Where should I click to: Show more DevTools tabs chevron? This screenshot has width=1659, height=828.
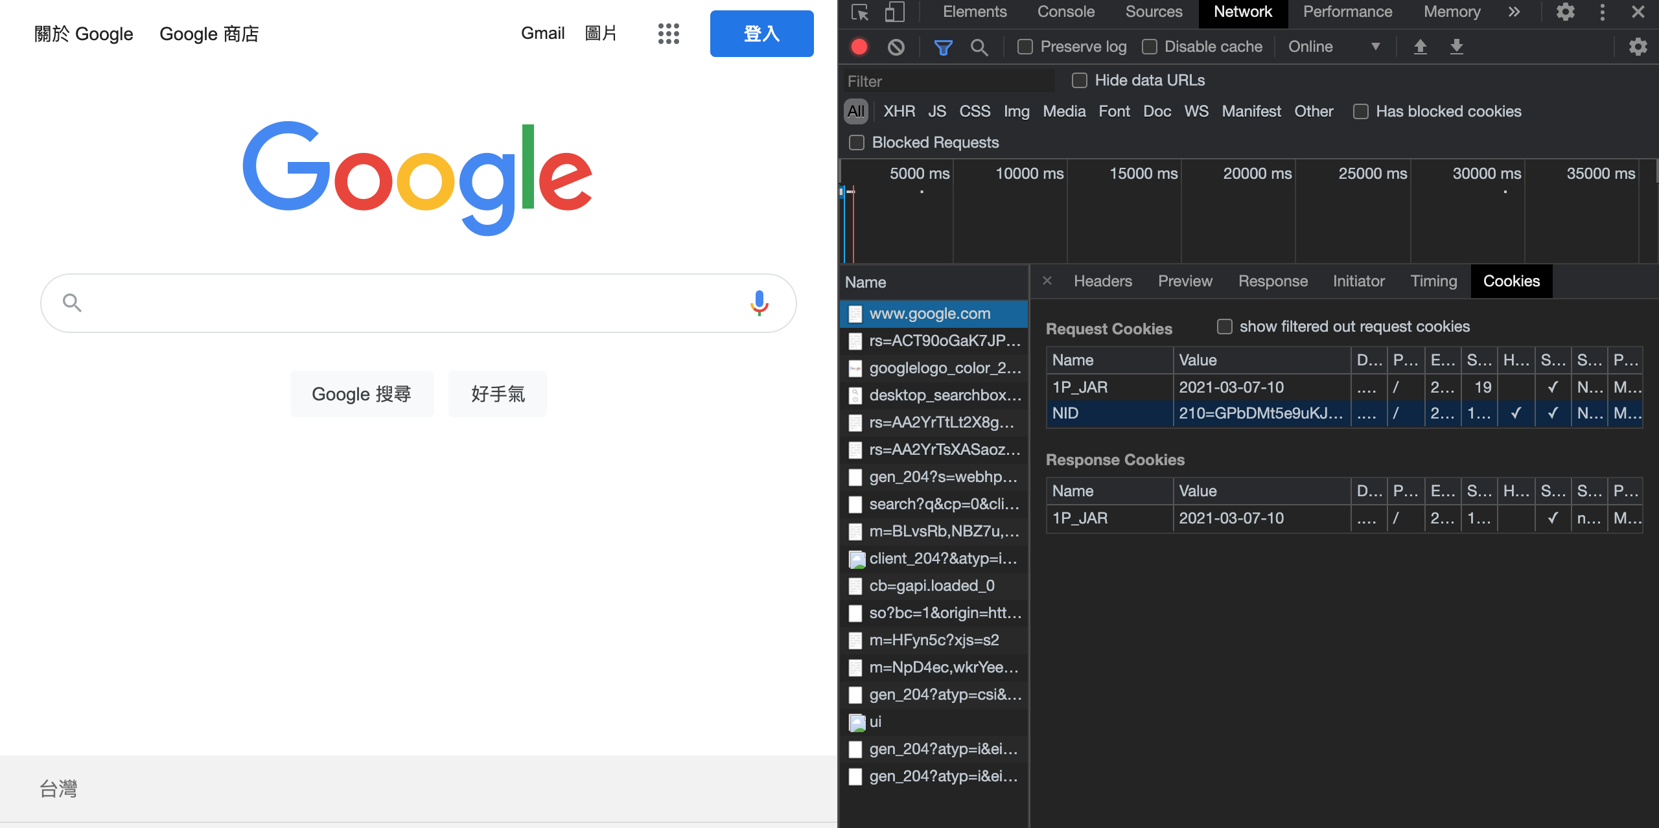(1514, 12)
